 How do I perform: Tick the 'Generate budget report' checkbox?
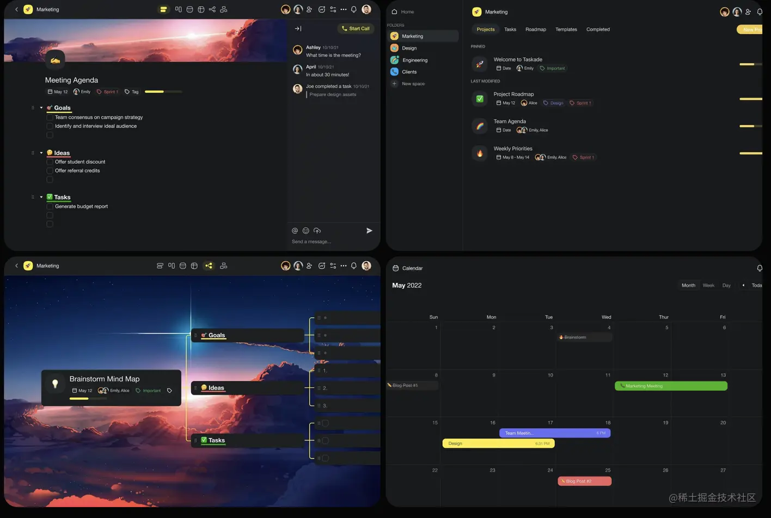tap(50, 207)
